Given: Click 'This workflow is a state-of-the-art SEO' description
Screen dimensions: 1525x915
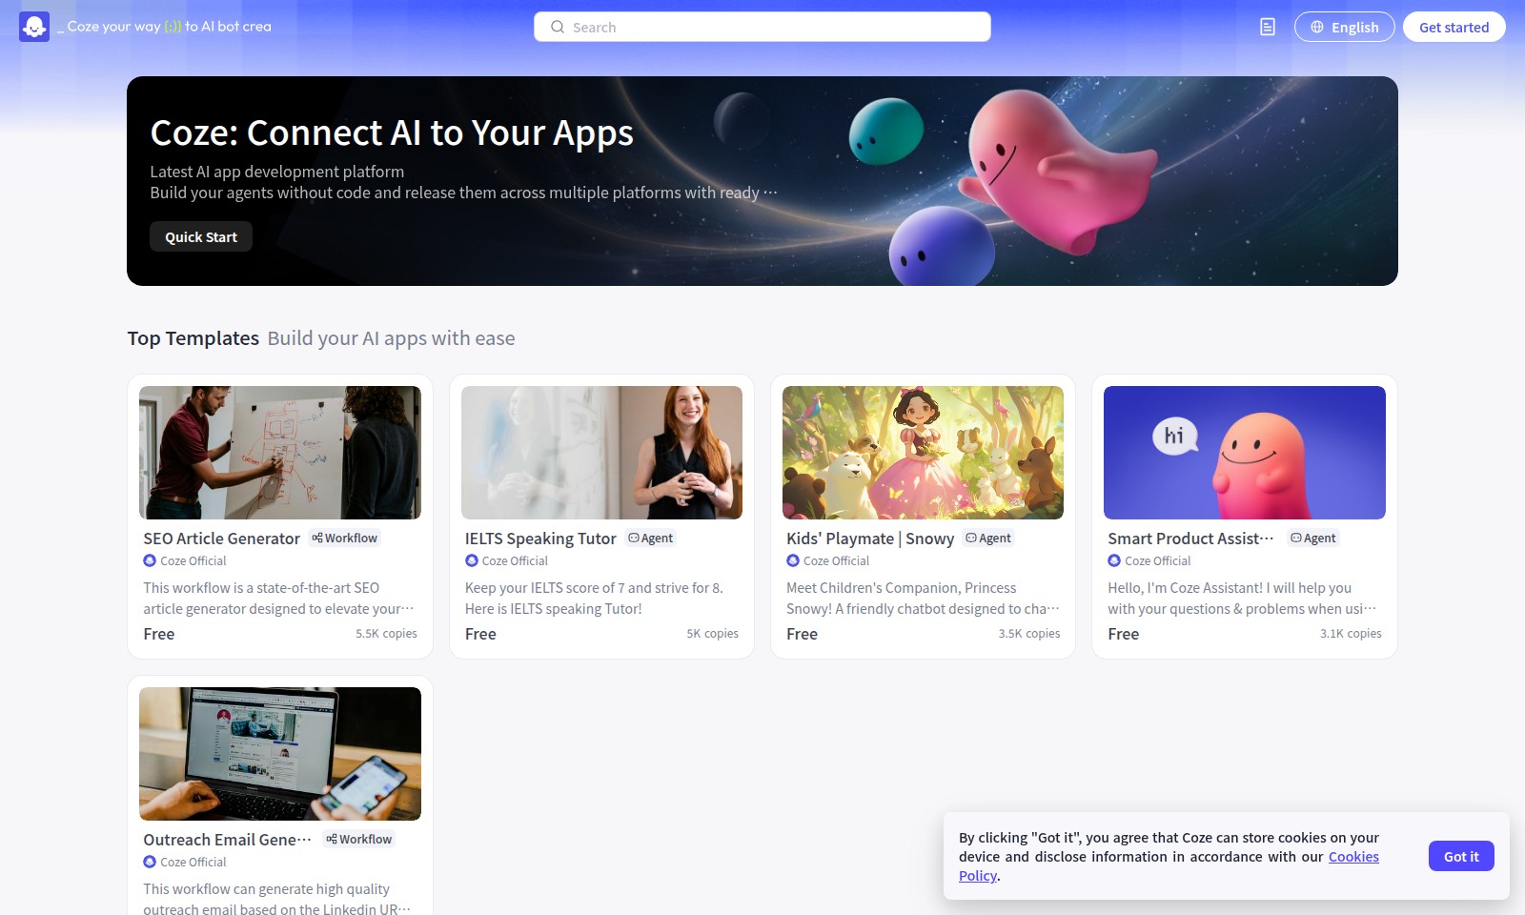Looking at the screenshot, I should (278, 599).
